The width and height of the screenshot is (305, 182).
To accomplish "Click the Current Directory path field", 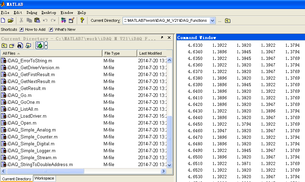I will [x=166, y=20].
